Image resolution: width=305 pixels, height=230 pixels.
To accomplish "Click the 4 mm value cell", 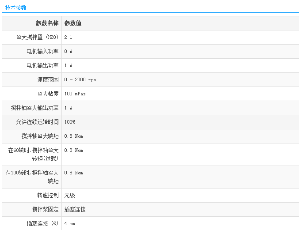I will [69, 223].
